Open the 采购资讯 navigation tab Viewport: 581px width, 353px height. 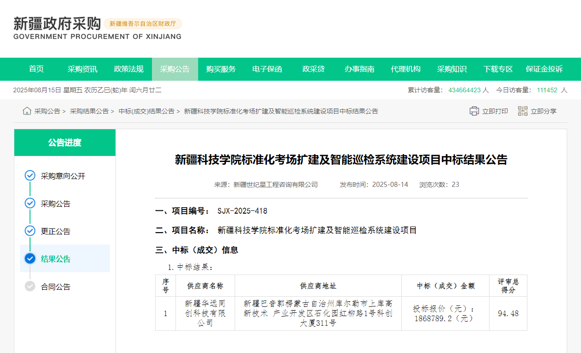[83, 69]
